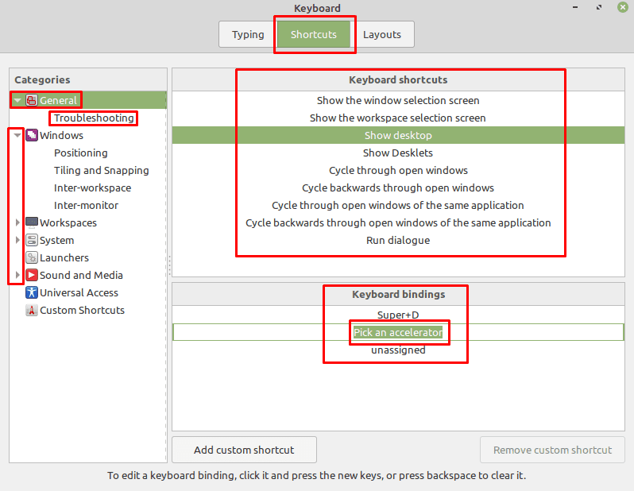Collapse the Windows category arrow

coord(17,135)
